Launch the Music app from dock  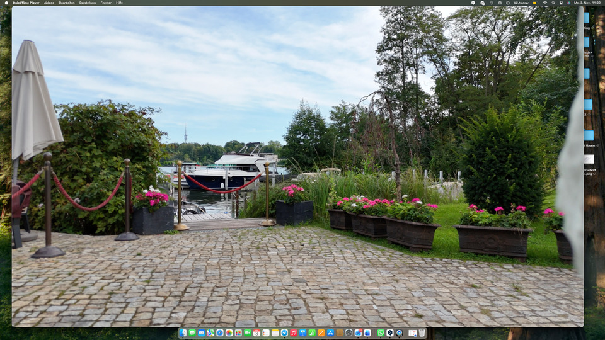[294, 332]
